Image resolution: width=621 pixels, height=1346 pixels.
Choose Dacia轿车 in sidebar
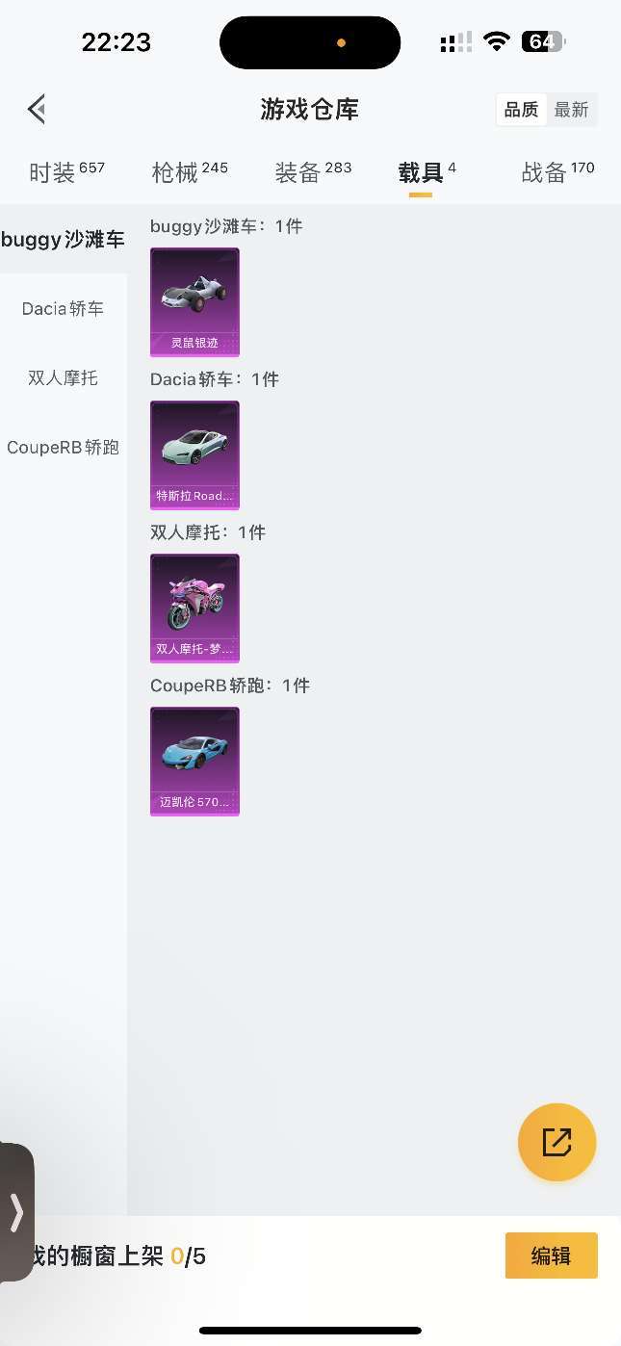point(64,308)
